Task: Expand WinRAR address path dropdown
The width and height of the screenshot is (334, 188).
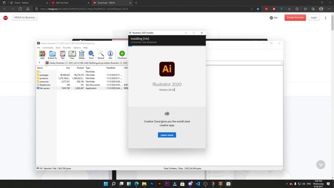Action: pyautogui.click(x=282, y=63)
